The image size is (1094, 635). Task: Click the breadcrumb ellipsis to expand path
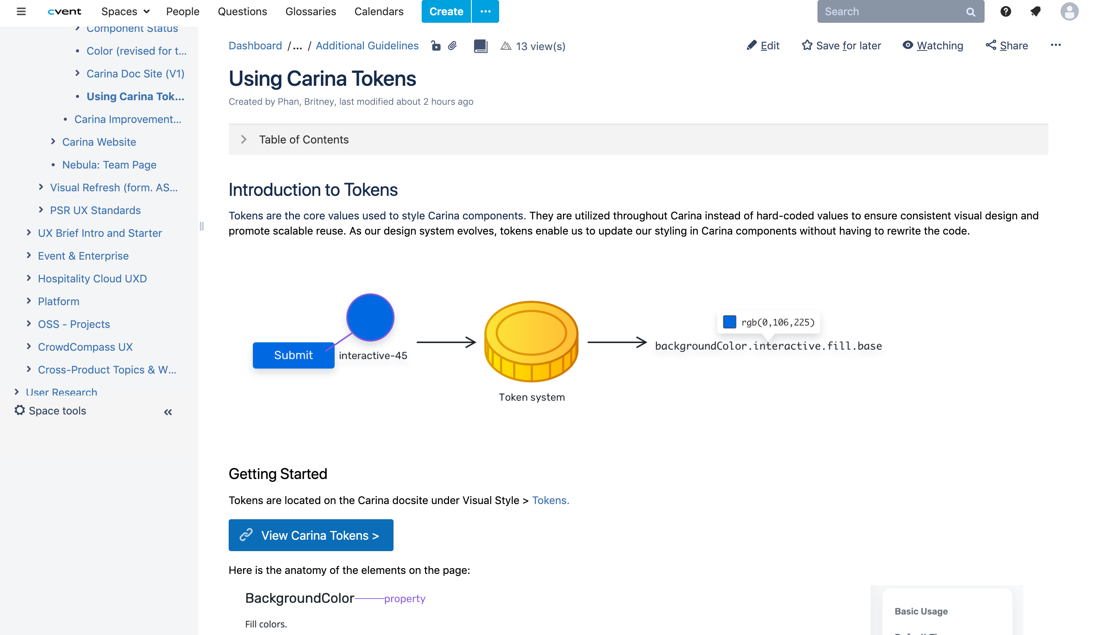click(x=297, y=46)
